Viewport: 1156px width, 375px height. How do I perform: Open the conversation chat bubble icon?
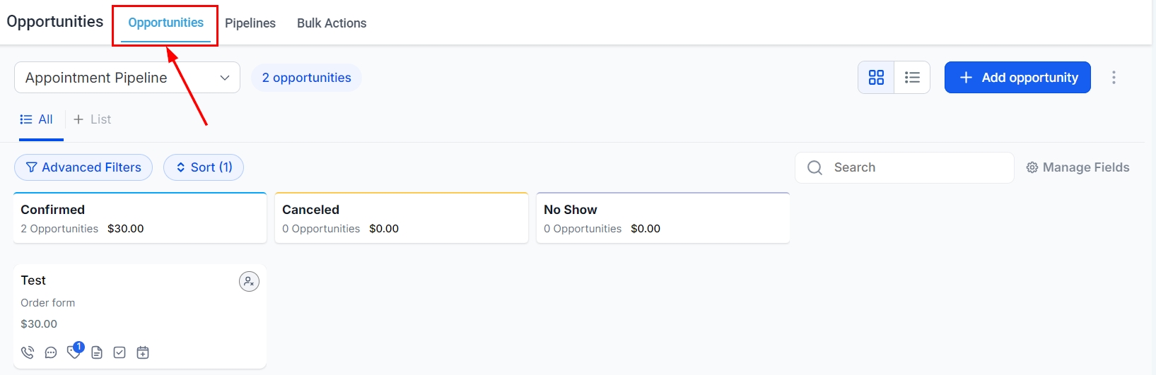tap(51, 352)
